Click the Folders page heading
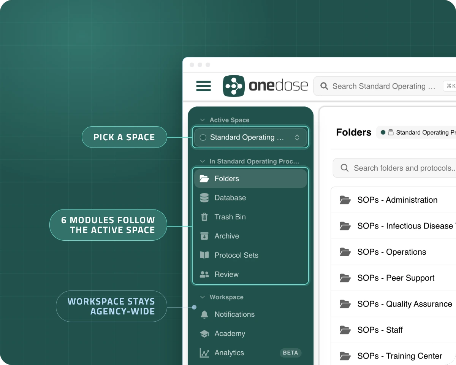456x365 pixels. point(354,132)
